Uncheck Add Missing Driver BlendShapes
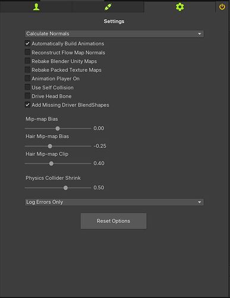 coord(27,105)
